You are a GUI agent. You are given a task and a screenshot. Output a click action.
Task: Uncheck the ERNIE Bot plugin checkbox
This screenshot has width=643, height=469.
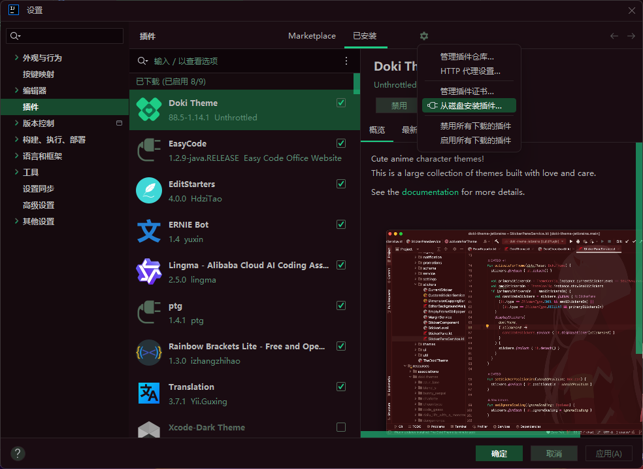[x=340, y=224]
